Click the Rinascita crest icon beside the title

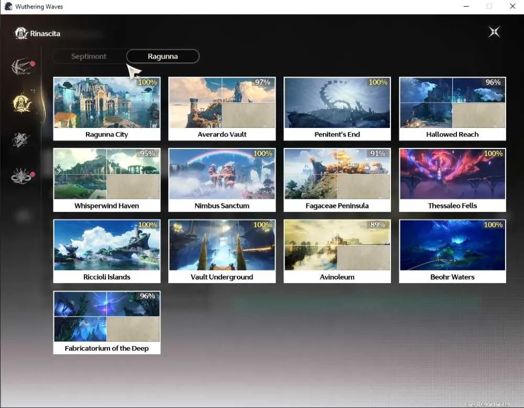(21, 33)
